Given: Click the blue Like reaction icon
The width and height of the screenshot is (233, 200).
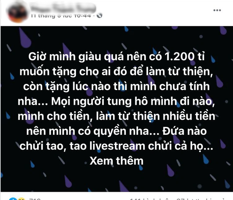Looking at the screenshot, I should [x=13, y=199].
